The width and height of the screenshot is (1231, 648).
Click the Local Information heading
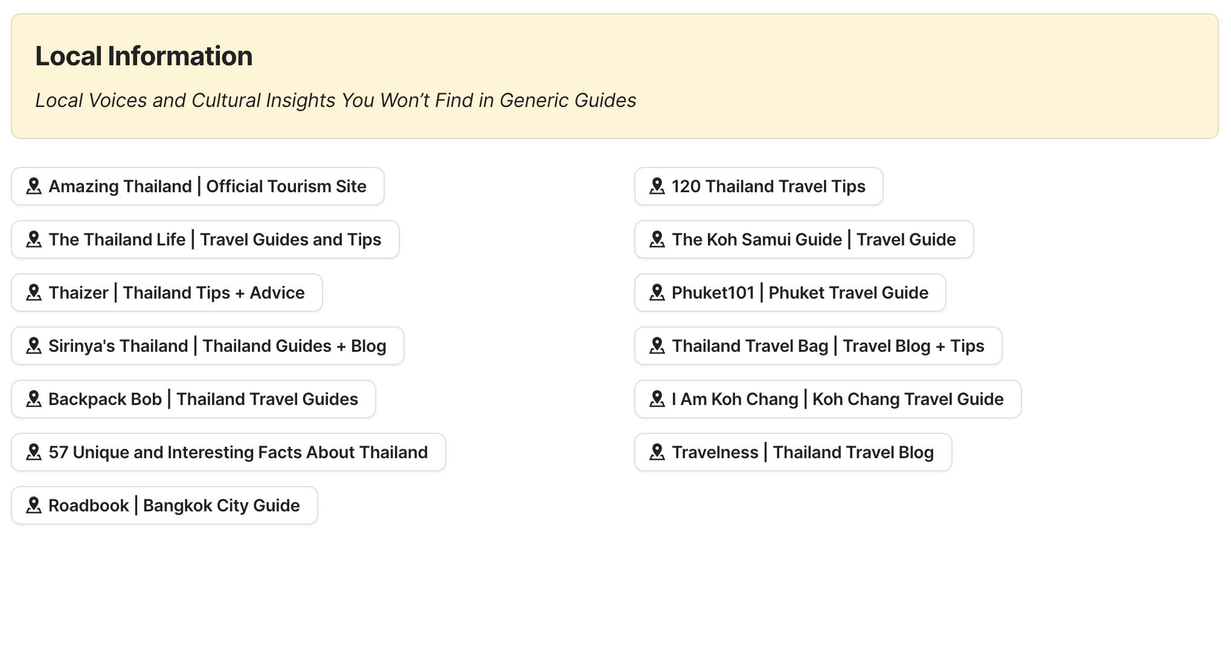click(x=144, y=56)
